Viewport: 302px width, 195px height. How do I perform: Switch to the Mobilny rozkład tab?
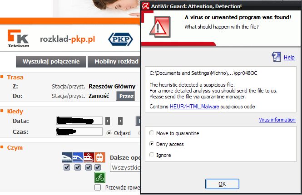[114, 62]
